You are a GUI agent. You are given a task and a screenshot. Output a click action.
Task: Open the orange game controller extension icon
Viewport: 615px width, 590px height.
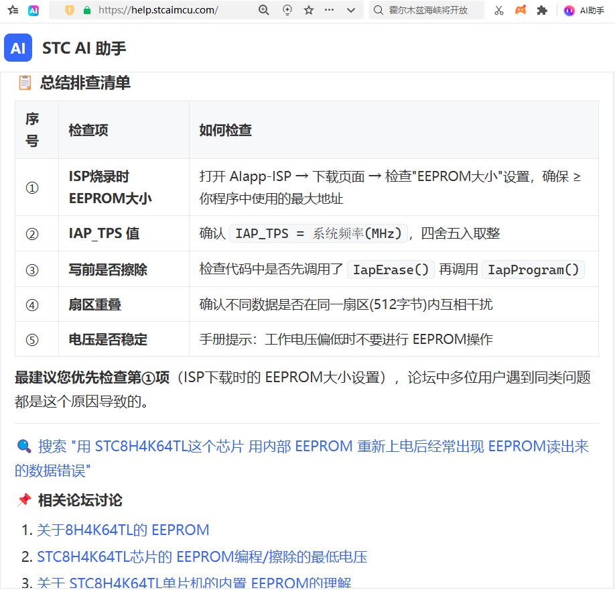521,10
